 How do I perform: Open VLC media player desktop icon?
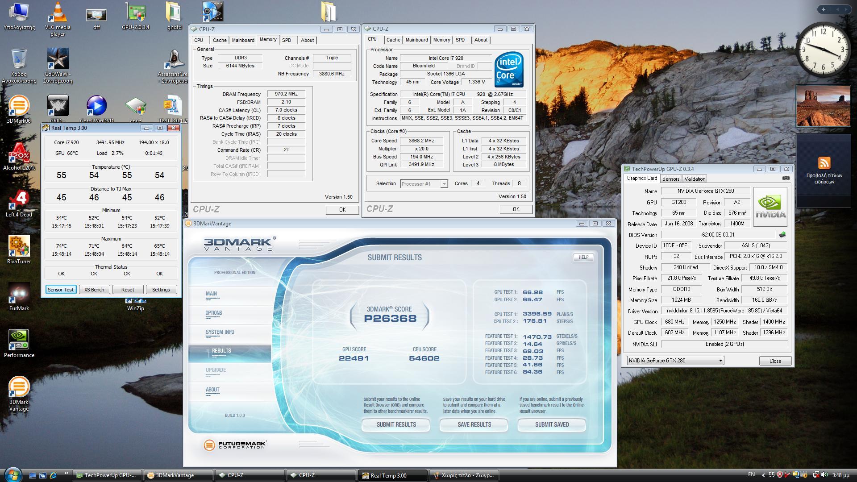tap(58, 19)
